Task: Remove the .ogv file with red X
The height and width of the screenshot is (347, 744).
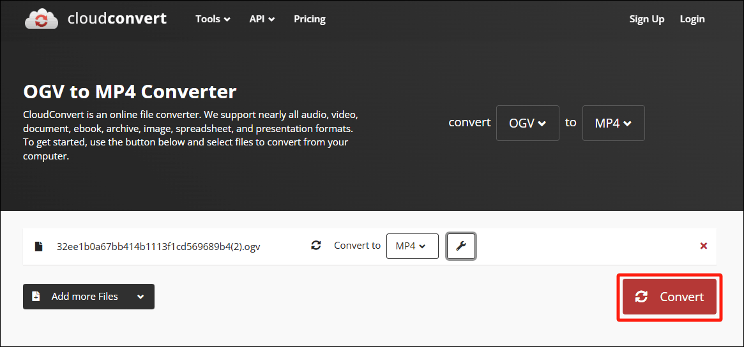Action: point(704,246)
